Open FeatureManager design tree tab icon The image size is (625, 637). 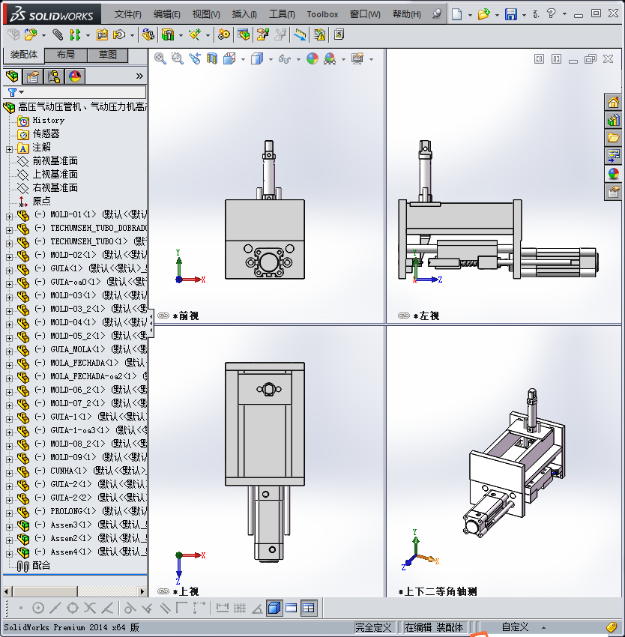tap(12, 76)
